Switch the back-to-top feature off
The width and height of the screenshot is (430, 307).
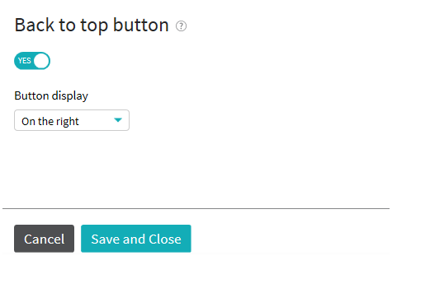tap(32, 61)
